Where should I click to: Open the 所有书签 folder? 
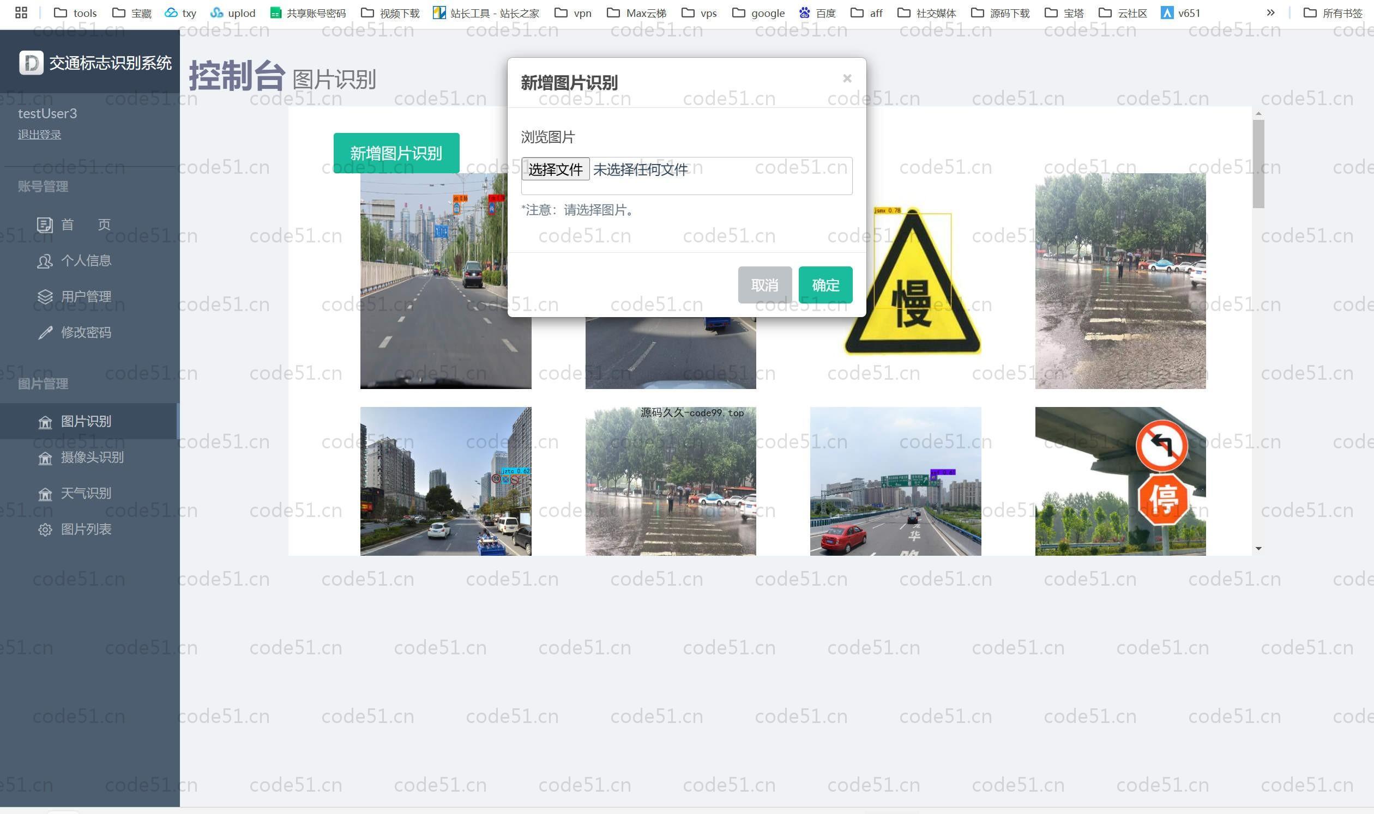point(1333,13)
